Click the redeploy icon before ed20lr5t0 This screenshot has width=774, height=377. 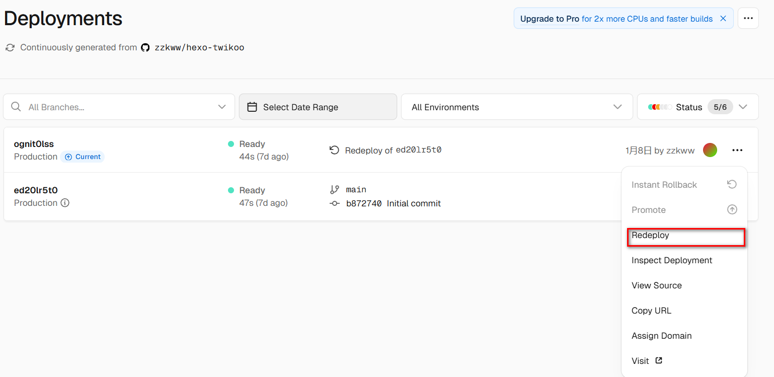pyautogui.click(x=334, y=150)
